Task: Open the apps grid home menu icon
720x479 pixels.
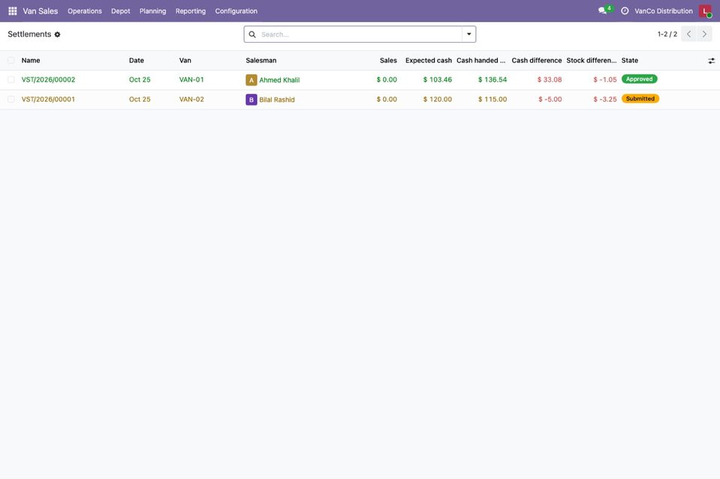Action: click(13, 11)
